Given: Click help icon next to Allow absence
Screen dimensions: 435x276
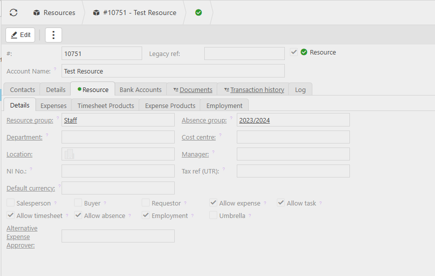Looking at the screenshot, I should pyautogui.click(x=130, y=215).
